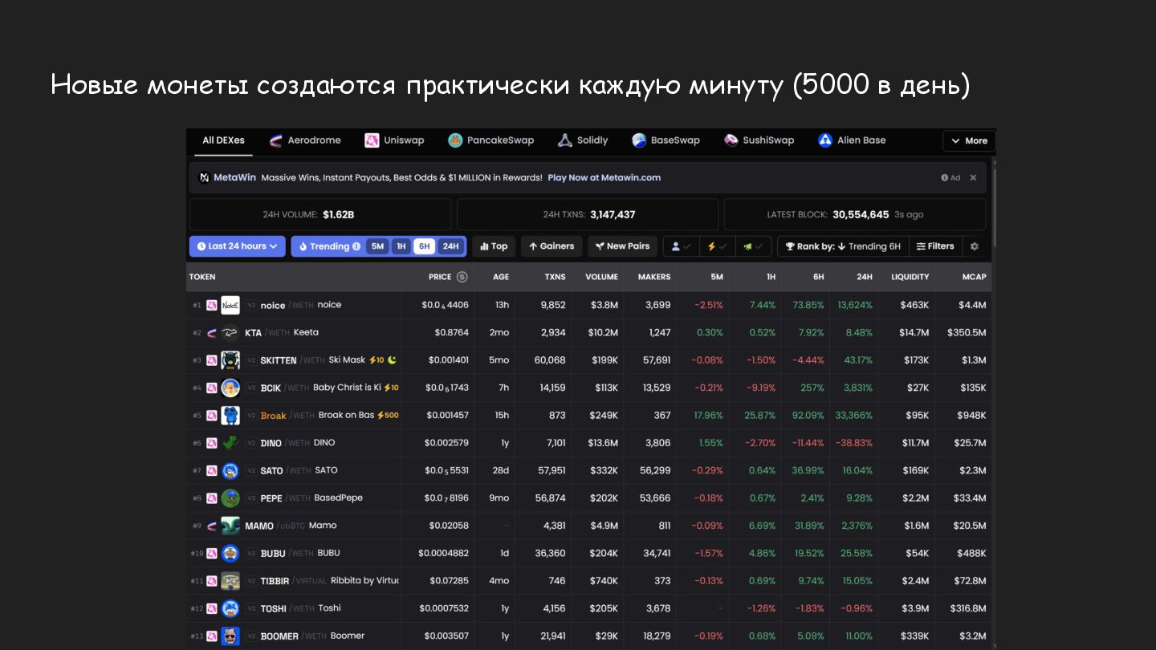Open the Last 24 hours dropdown

(238, 246)
